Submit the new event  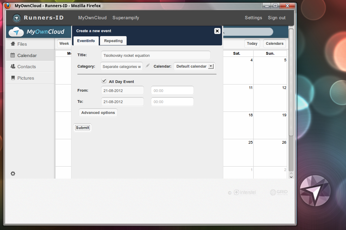pyautogui.click(x=83, y=127)
